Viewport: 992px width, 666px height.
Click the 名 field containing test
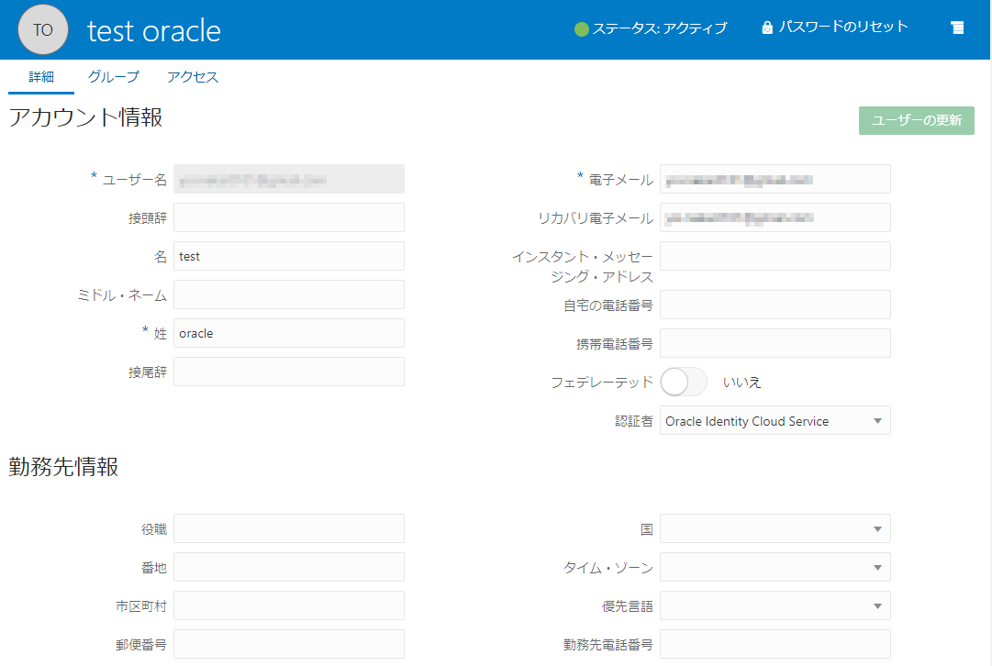pos(288,257)
